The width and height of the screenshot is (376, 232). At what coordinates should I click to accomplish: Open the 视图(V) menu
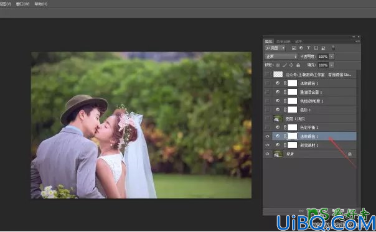5,4
